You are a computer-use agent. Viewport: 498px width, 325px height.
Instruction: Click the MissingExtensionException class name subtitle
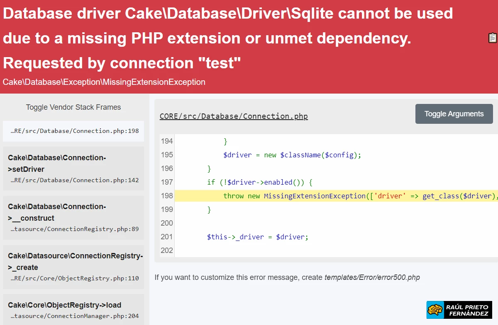[x=104, y=82]
